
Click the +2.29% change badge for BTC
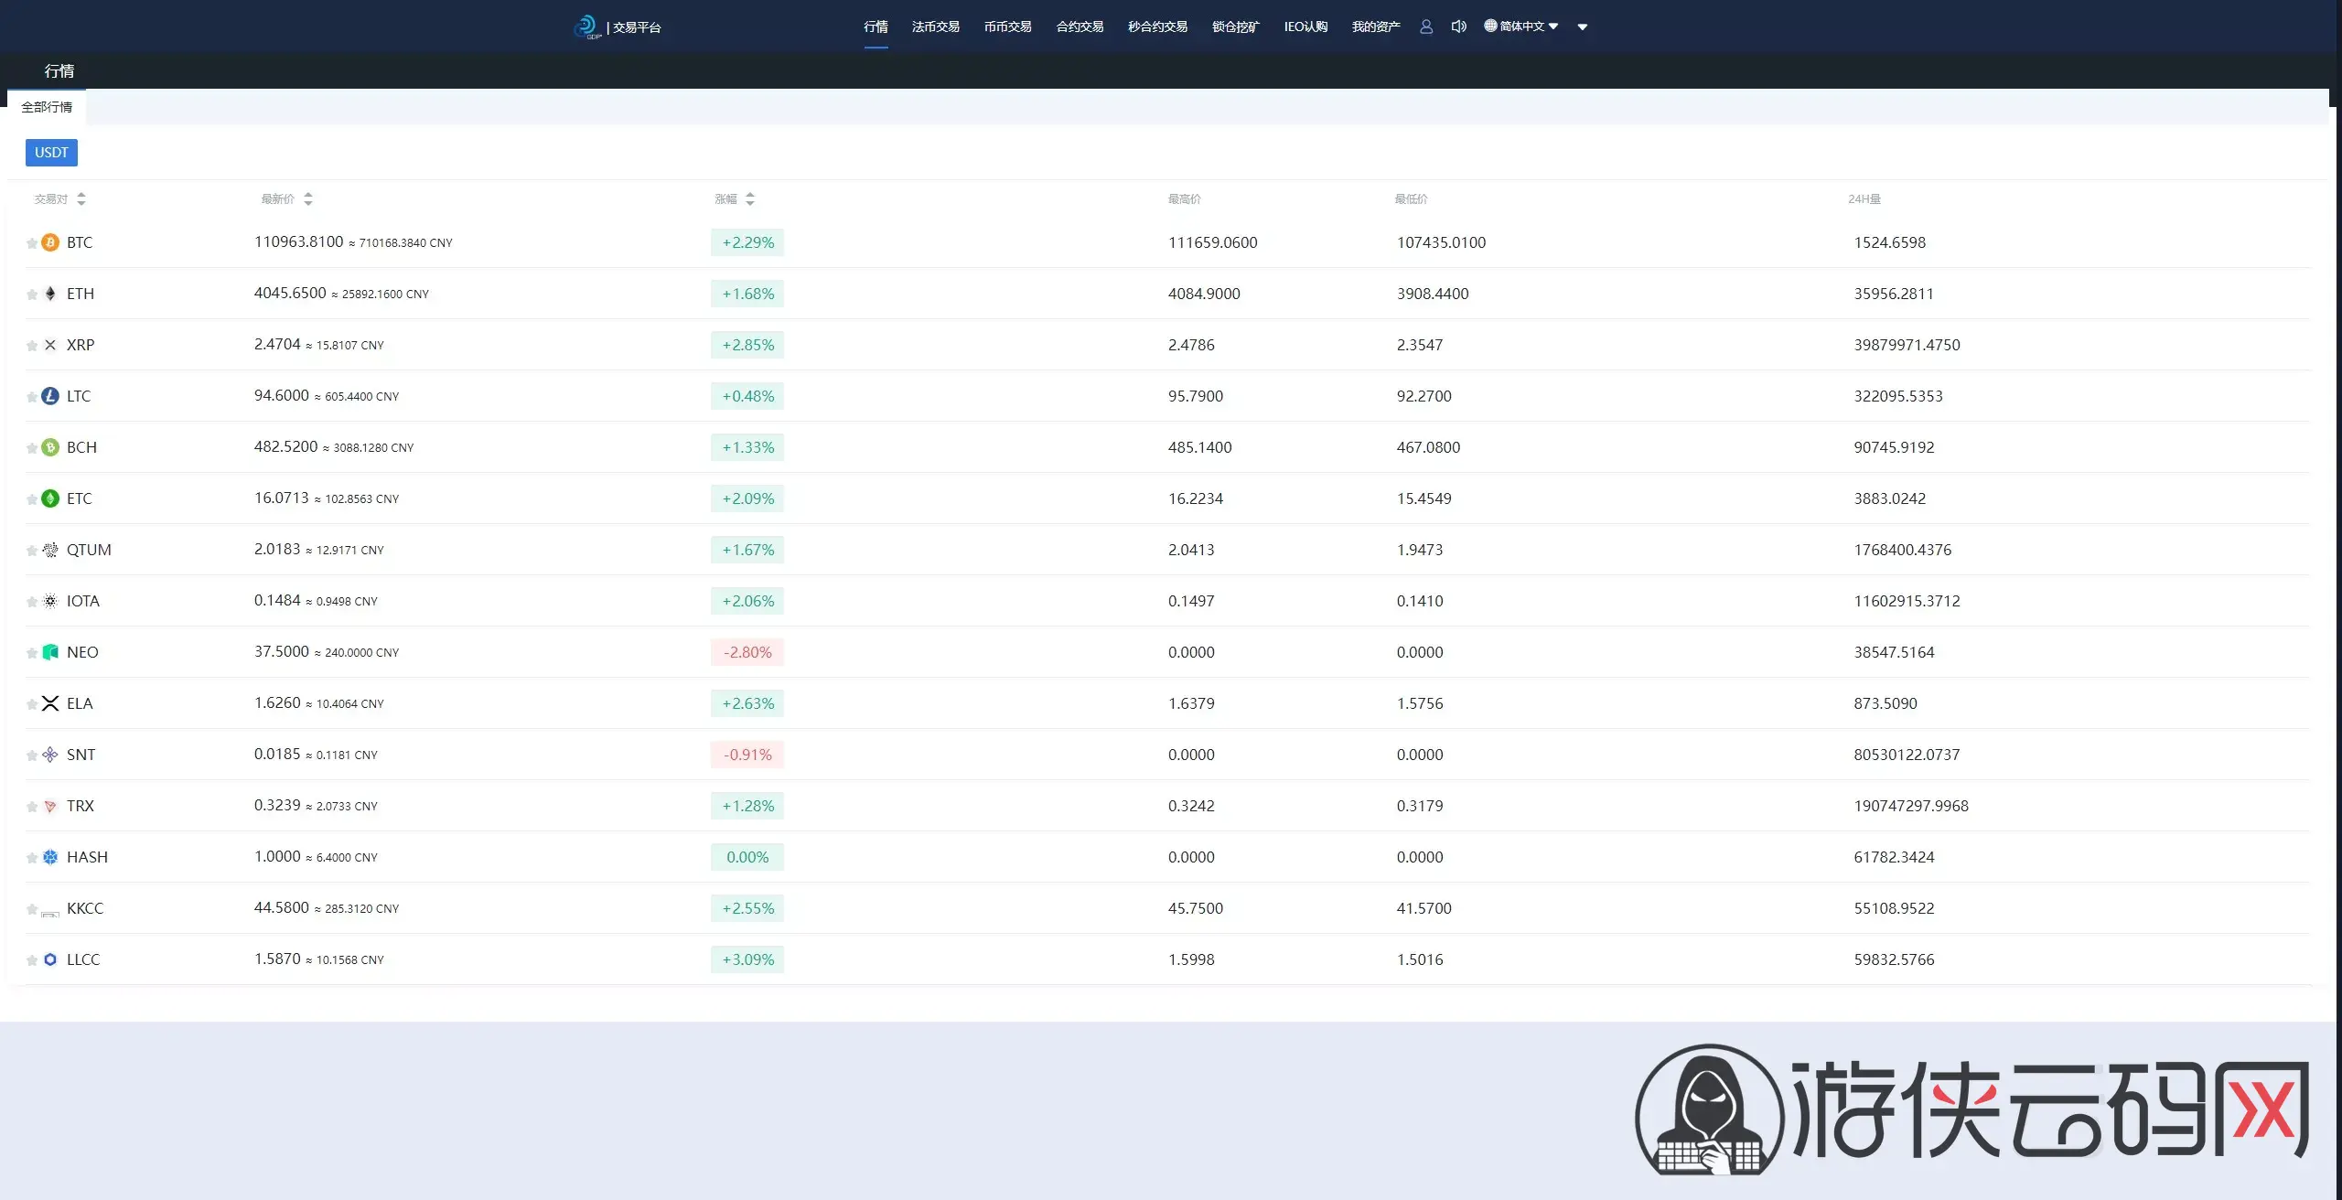[747, 242]
